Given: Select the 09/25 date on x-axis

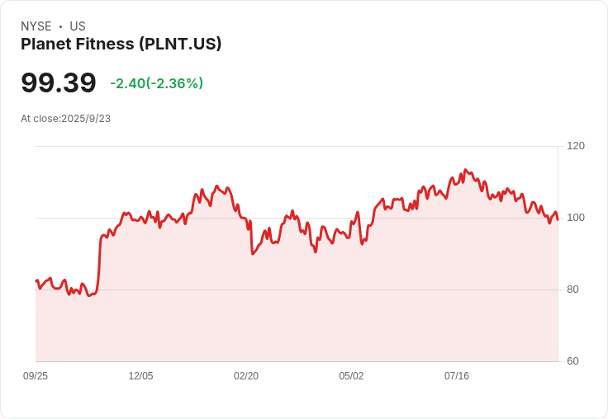Looking at the screenshot, I should pos(36,376).
